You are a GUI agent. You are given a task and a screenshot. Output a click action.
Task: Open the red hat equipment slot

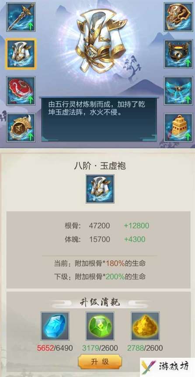click(21, 90)
